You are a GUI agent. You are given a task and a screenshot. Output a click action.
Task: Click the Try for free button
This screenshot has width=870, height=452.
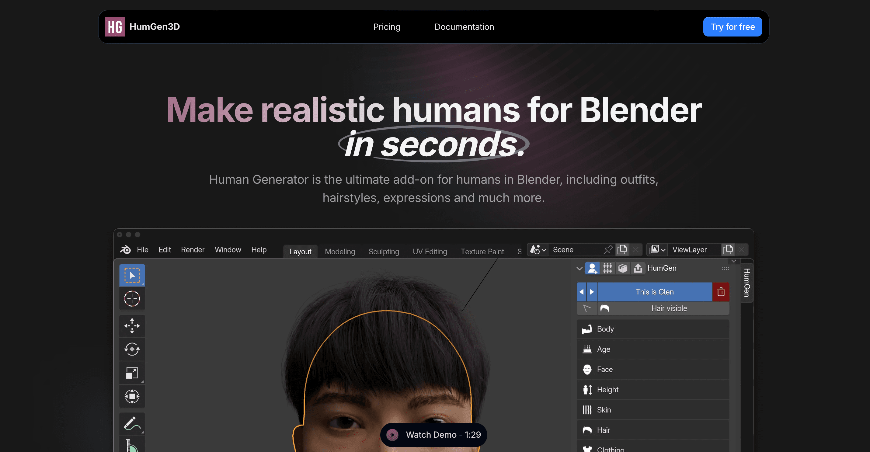[x=732, y=27]
